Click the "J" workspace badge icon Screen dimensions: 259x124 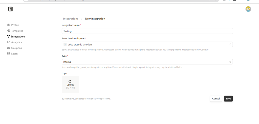(x=65, y=44)
